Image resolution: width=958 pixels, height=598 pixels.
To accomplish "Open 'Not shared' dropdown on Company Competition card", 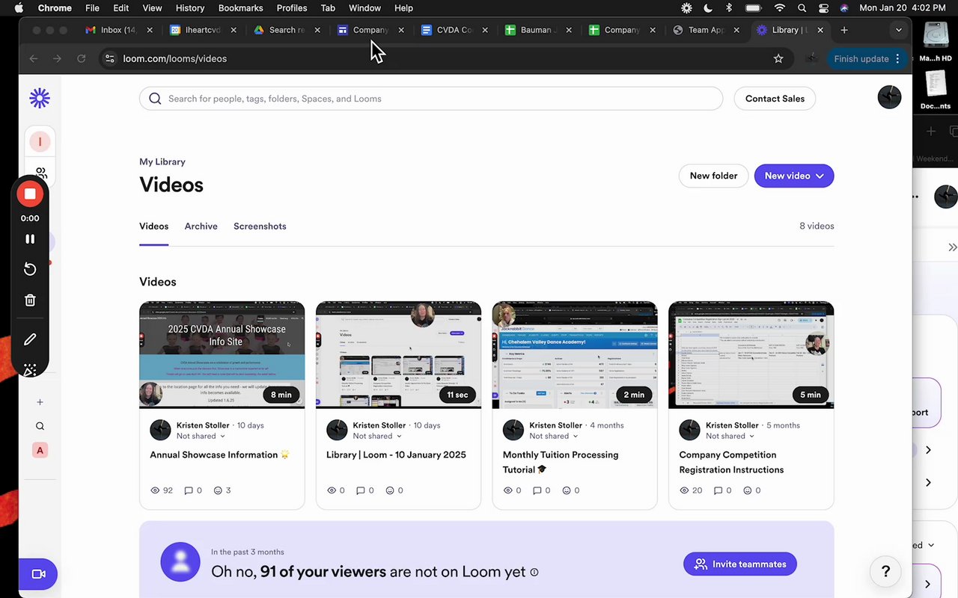I will 730,436.
